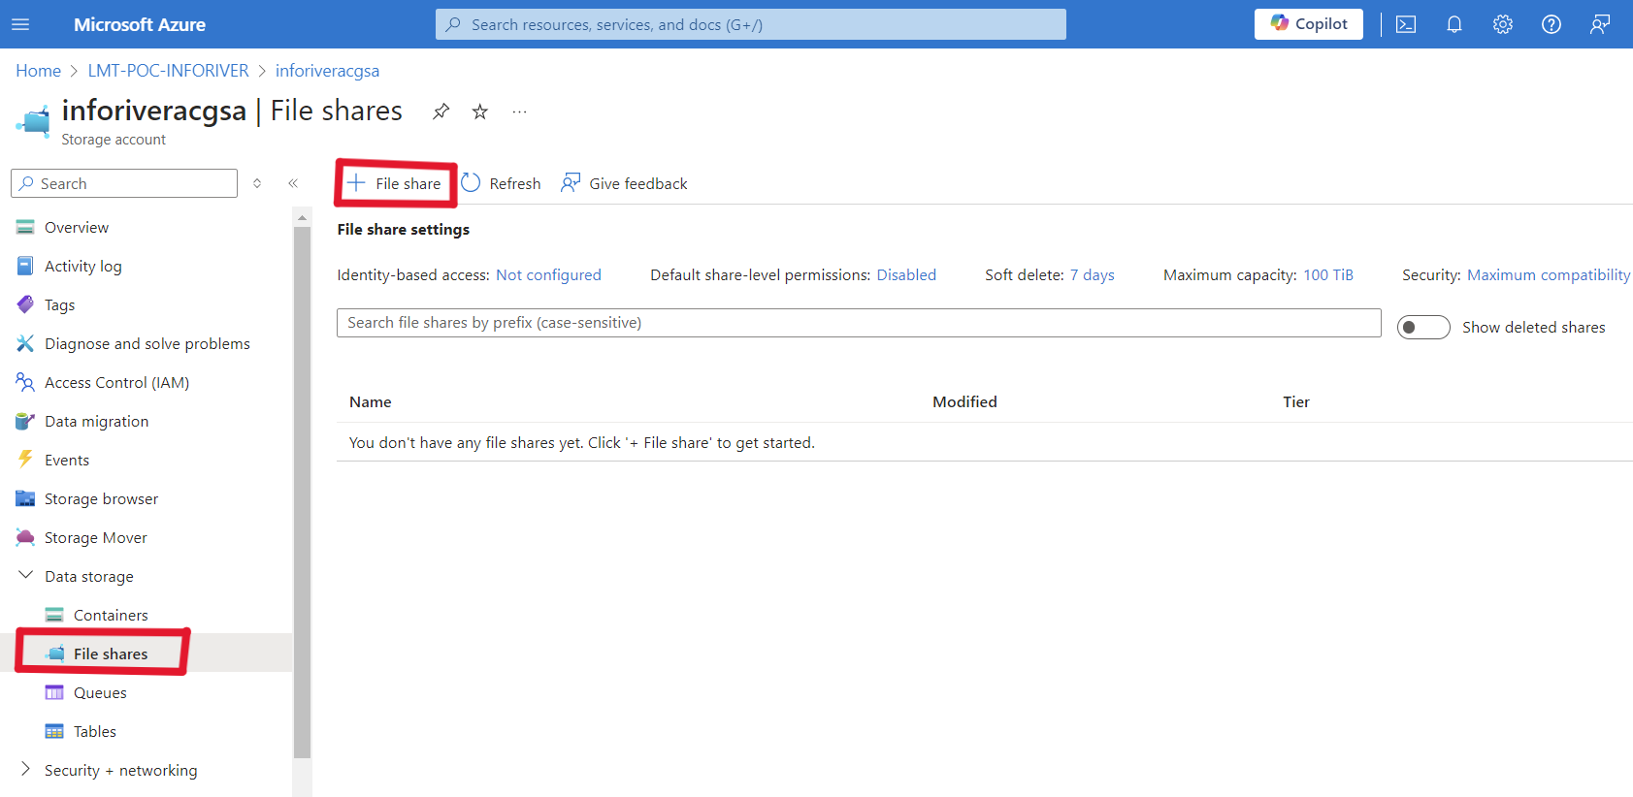
Task: Toggle Show deleted shares switch
Action: pos(1422,328)
